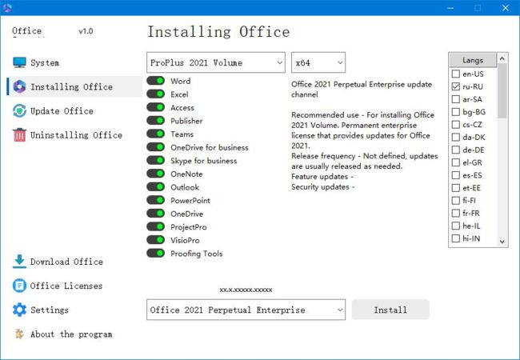Click the Installing Office sidebar icon
This screenshot has height=360, width=520.
pyautogui.click(x=19, y=87)
